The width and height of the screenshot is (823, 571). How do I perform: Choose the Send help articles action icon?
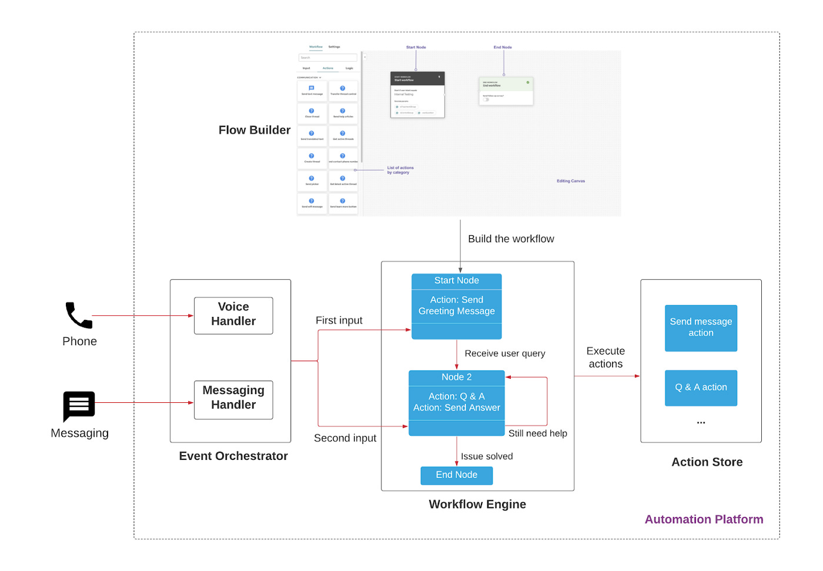coord(343,111)
